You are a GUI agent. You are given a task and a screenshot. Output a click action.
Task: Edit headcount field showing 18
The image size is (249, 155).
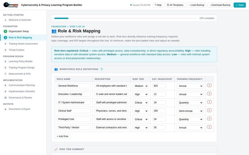click(159, 102)
